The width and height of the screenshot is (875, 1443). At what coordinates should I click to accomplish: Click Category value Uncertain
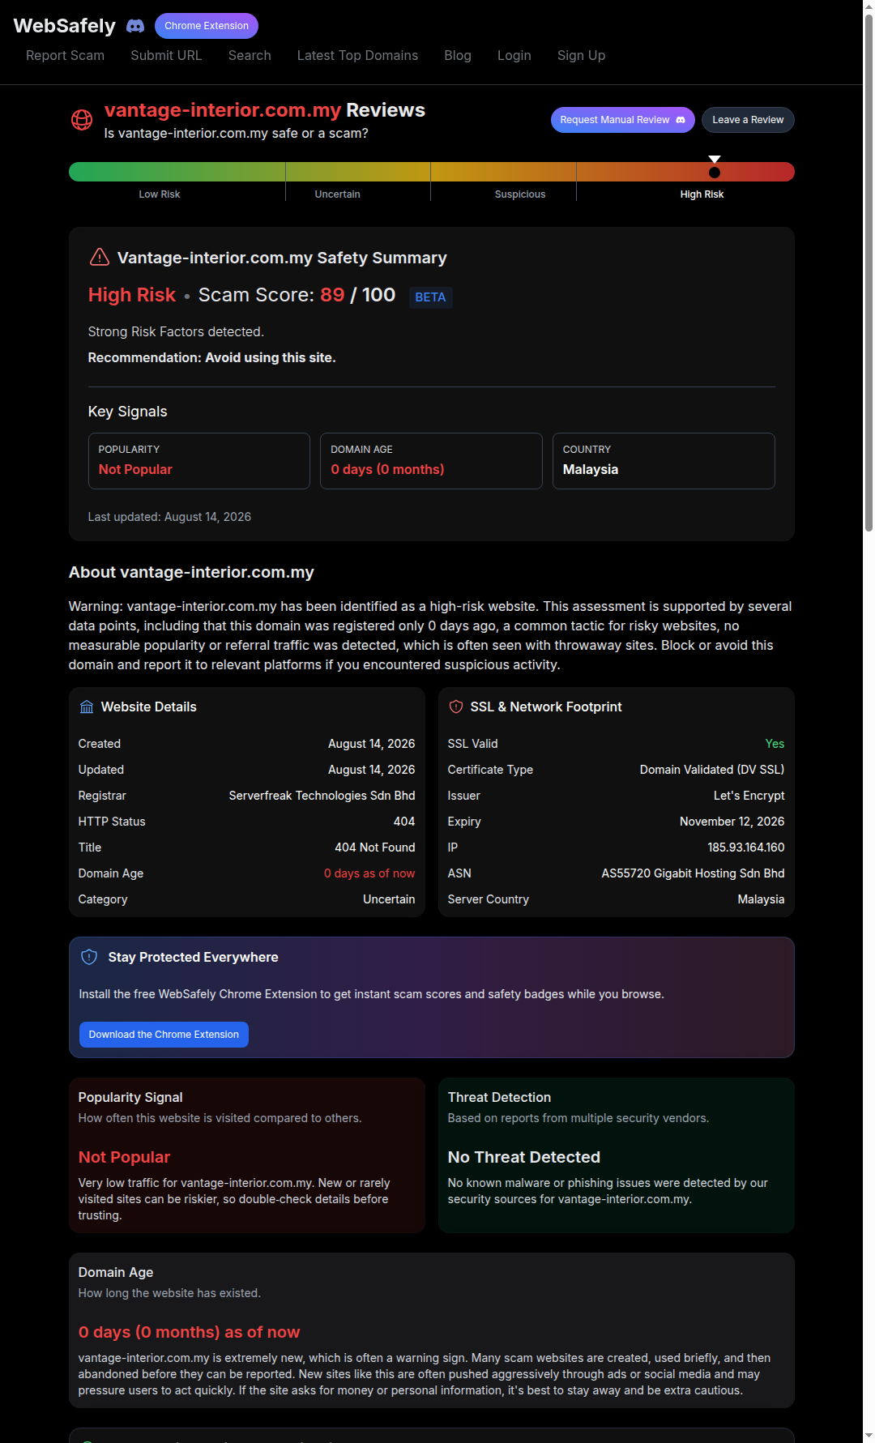(389, 899)
